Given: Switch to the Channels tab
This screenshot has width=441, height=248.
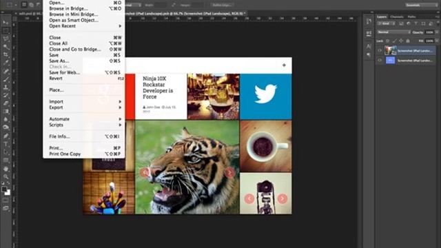Looking at the screenshot, I should click(397, 17).
